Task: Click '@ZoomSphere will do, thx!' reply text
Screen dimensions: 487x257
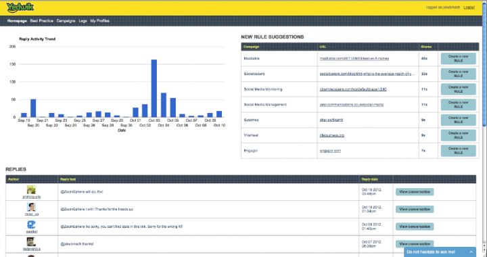Action: tap(82, 192)
